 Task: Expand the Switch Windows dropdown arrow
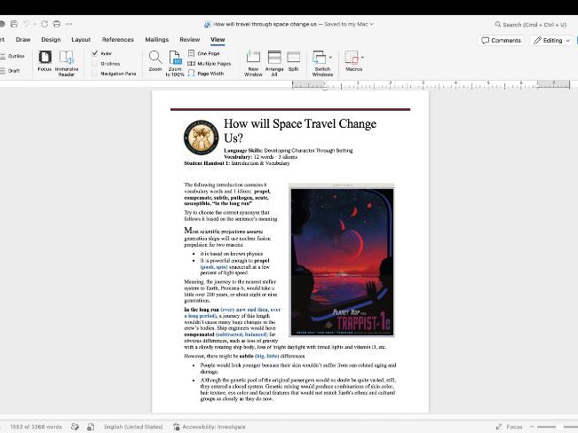(330, 58)
